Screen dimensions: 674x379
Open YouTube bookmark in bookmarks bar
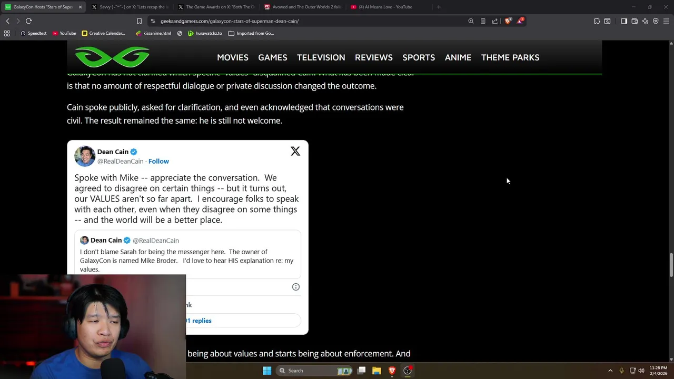pos(64,33)
